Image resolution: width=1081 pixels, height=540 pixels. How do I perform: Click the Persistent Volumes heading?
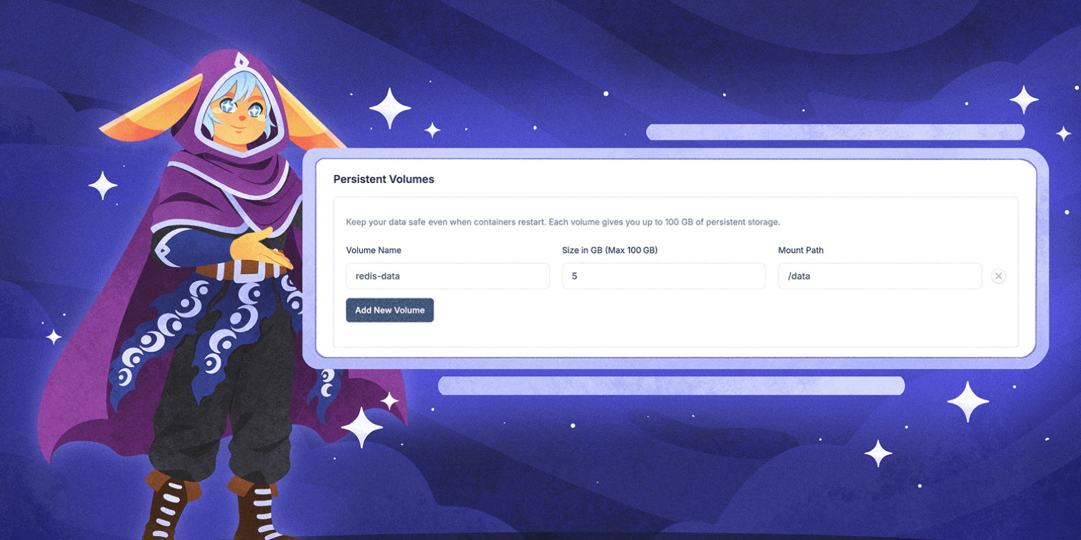click(384, 180)
